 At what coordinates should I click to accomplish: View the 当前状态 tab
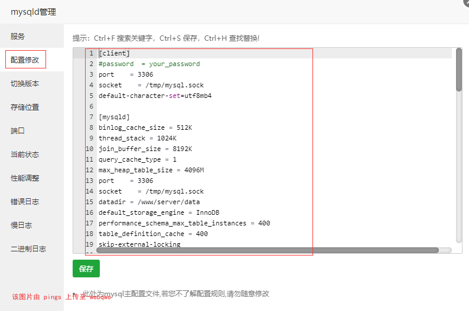(25, 154)
